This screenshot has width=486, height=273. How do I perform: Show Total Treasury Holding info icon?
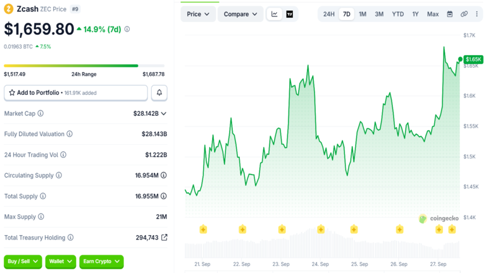[71, 238]
